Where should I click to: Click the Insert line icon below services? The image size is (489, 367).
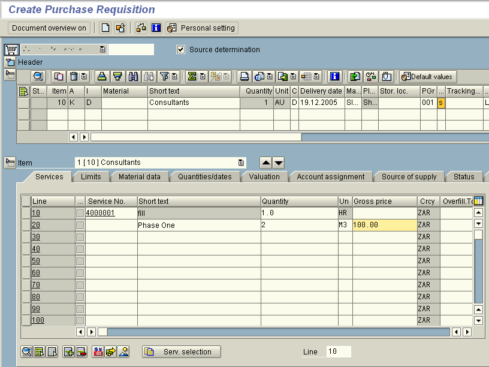[70, 351]
